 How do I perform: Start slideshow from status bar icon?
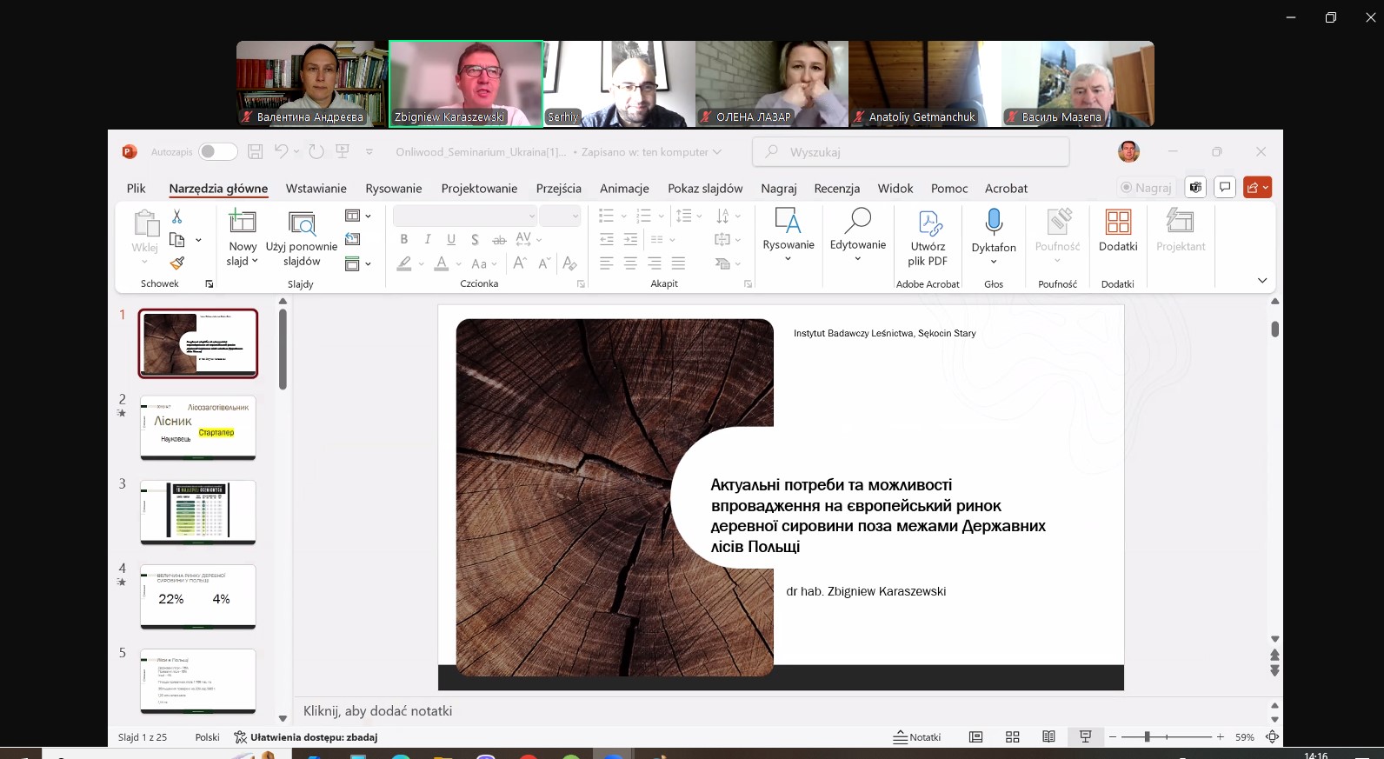click(x=1085, y=736)
